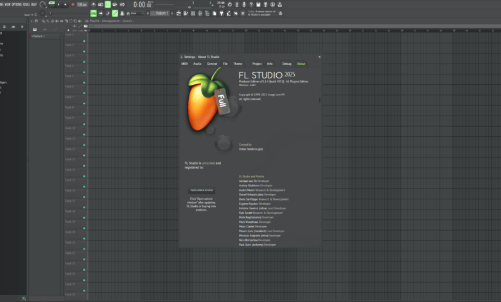Toggle the green countdown before recording icon
This screenshot has width=501, height=302.
tap(108, 4)
